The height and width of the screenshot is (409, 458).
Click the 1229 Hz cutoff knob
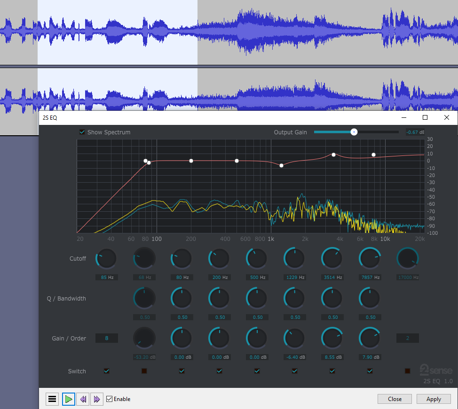(294, 258)
